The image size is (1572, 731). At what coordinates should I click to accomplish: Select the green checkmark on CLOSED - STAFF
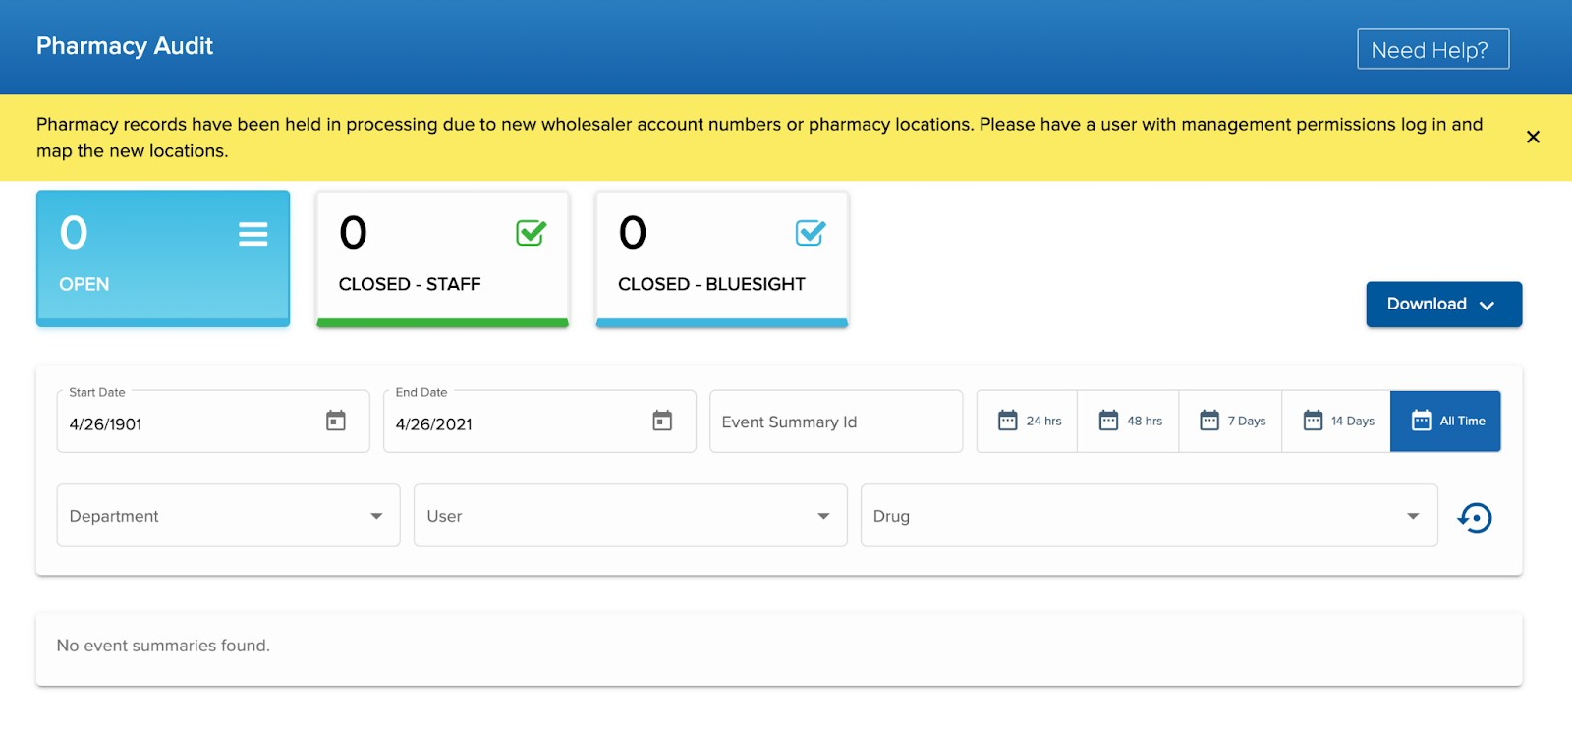[531, 233]
